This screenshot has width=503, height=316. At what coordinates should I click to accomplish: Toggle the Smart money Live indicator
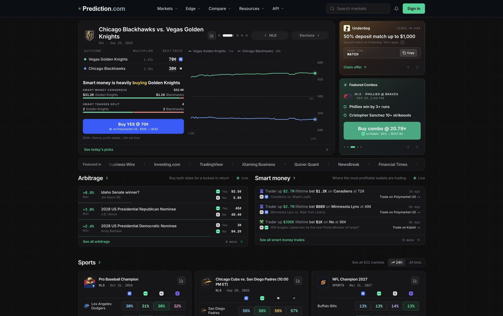[419, 178]
